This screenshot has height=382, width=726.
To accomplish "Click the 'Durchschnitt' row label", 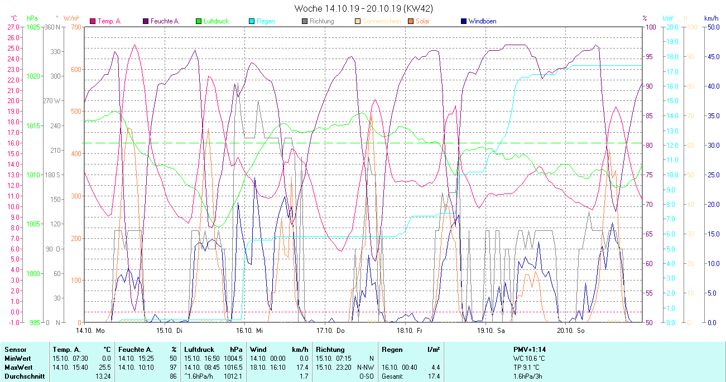I will click(25, 376).
